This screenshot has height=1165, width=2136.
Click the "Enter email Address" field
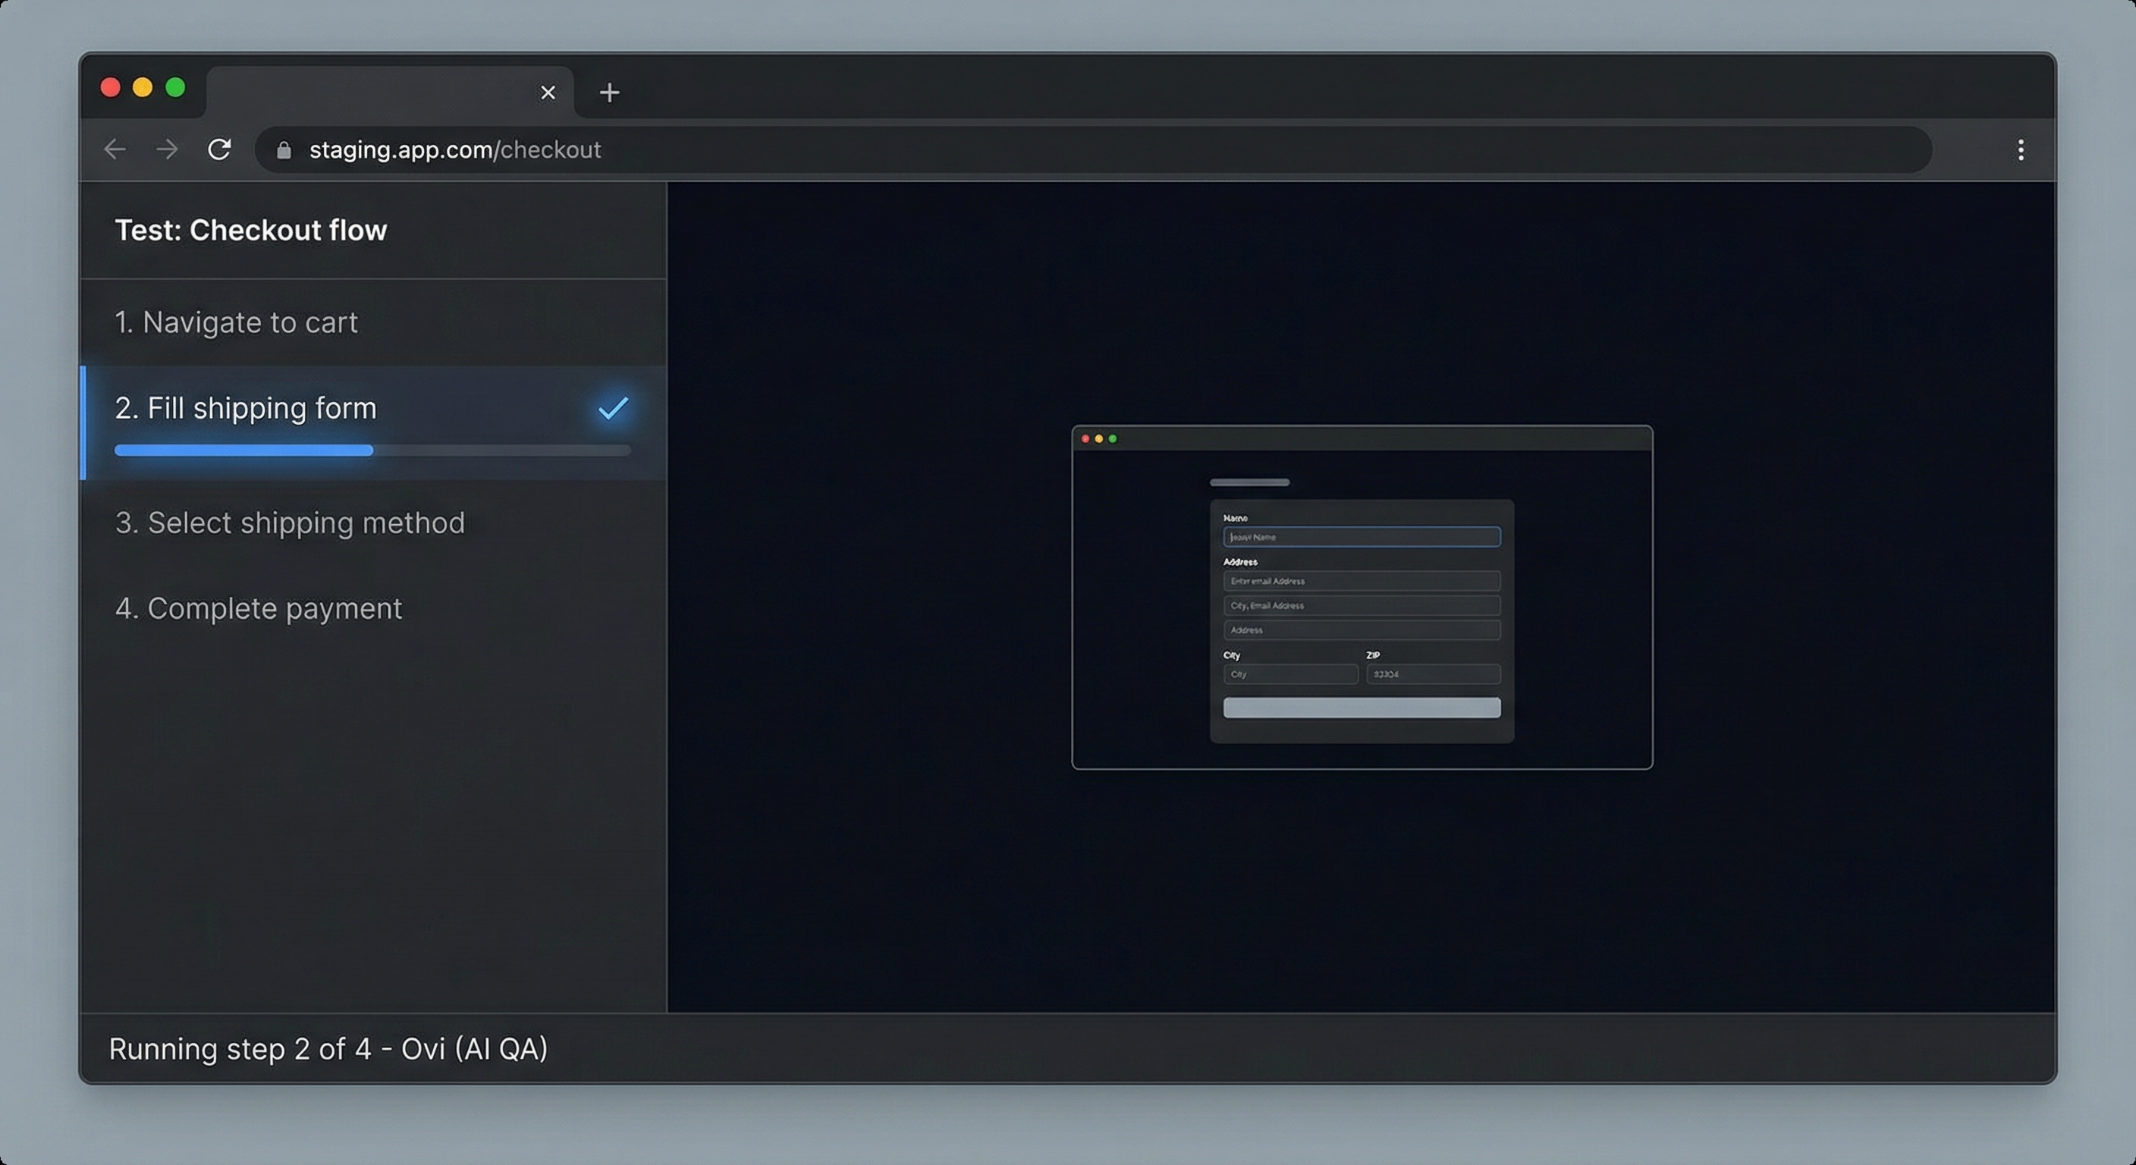(x=1361, y=581)
